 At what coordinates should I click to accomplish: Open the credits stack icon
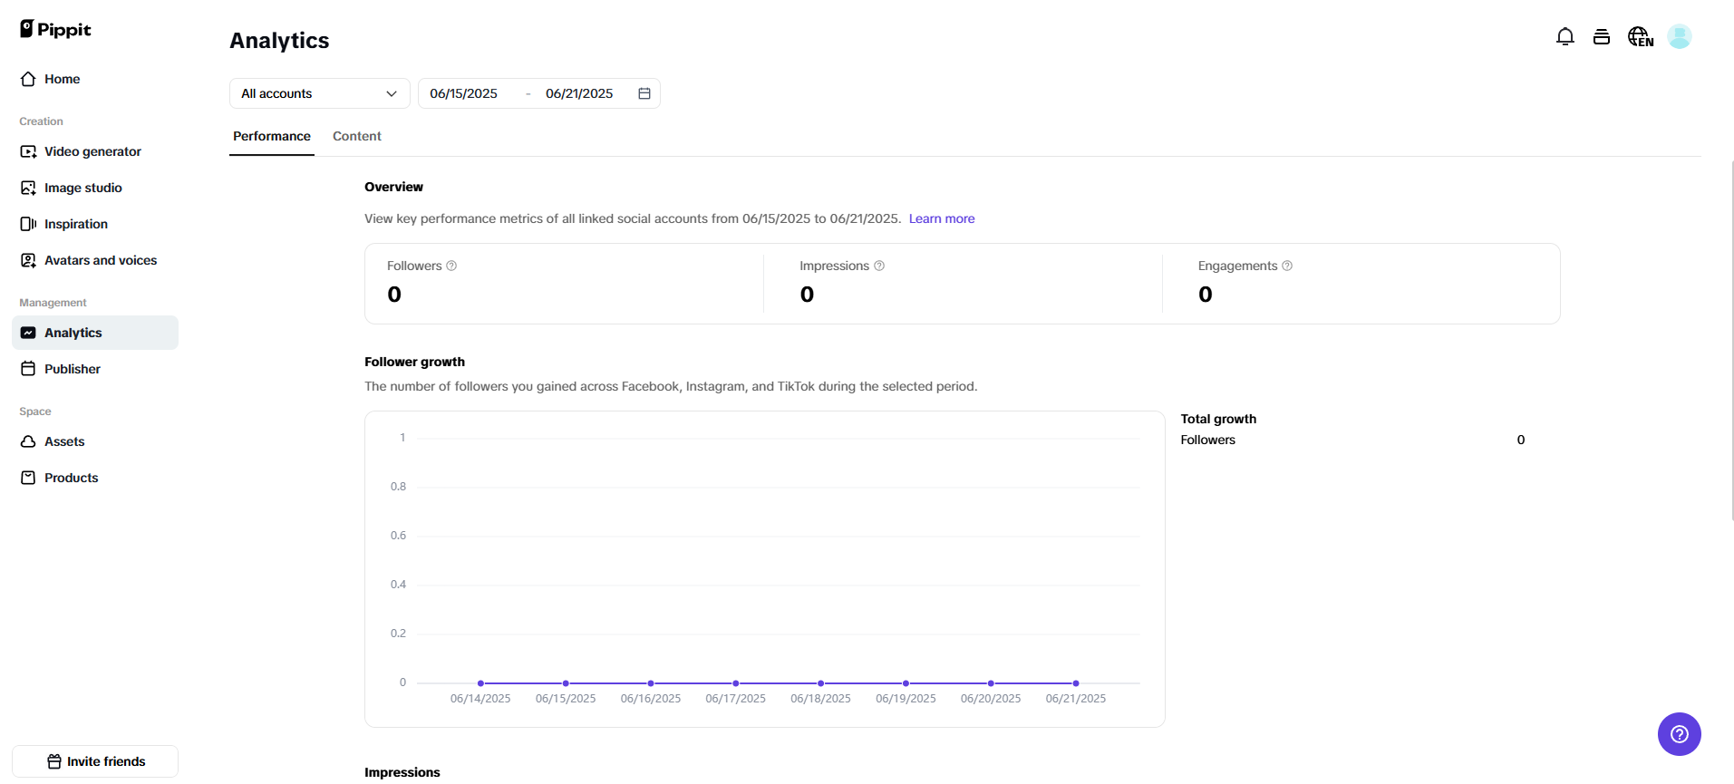pos(1602,36)
